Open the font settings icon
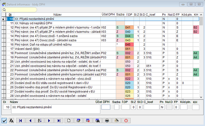This screenshot has width=205, height=126. tap(12, 121)
